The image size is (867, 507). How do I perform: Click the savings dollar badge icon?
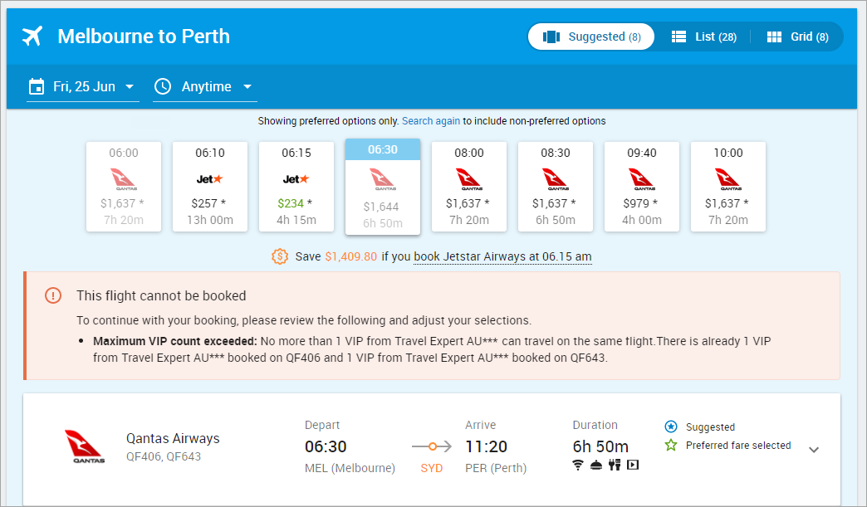point(280,256)
